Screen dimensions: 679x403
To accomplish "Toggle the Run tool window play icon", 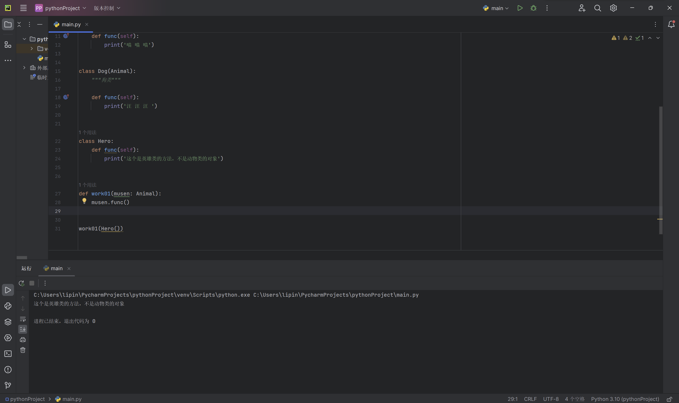I will pos(8,290).
